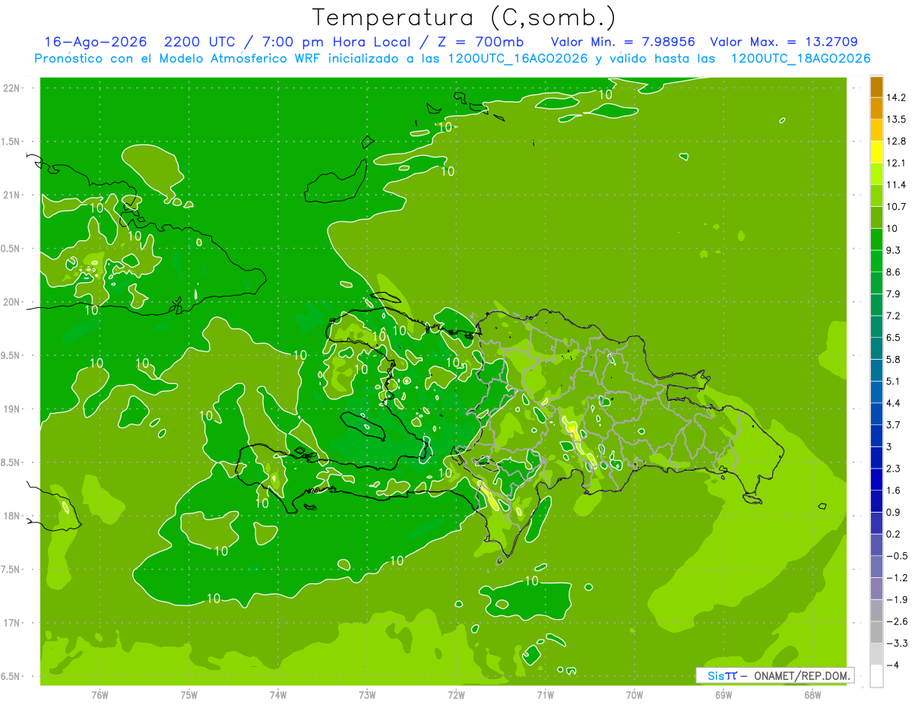Click the "21N" latitude axis label
912x705 pixels.
pos(13,195)
